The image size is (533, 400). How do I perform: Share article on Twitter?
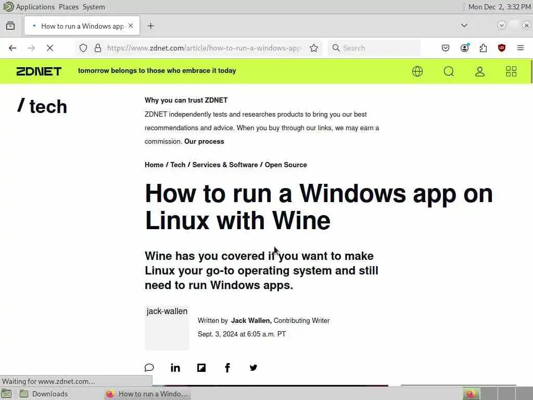tap(253, 368)
